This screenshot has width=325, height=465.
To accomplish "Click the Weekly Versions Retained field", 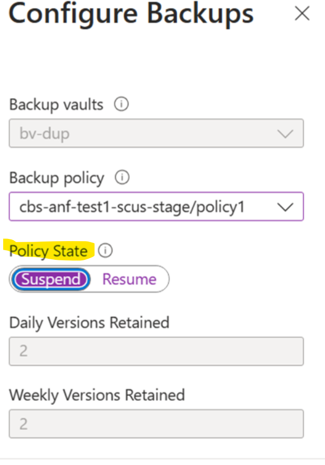I will coord(156,424).
